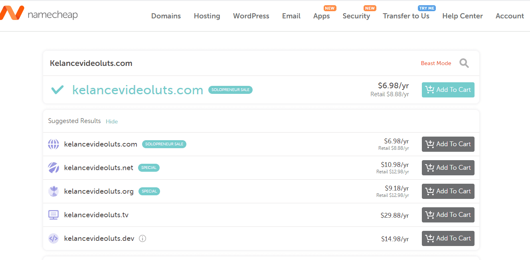The width and height of the screenshot is (530, 260).
Task: Open the Apps menu
Action: pyautogui.click(x=321, y=16)
